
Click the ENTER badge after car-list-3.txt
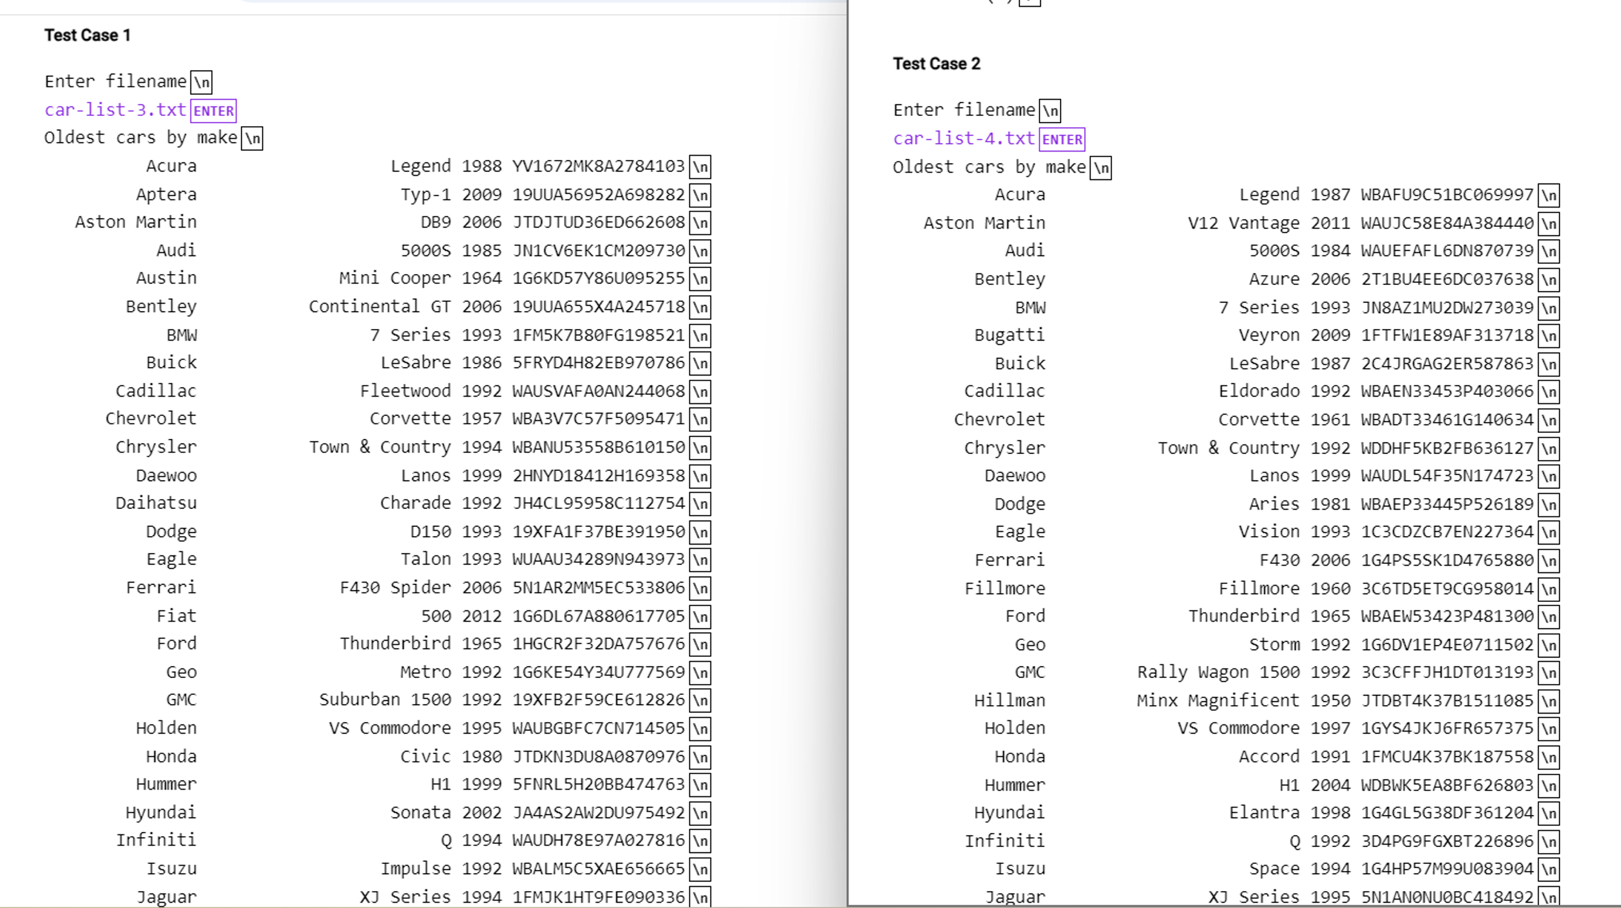pyautogui.click(x=213, y=110)
